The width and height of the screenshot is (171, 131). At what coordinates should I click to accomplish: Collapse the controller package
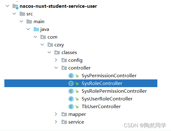coord(56,68)
